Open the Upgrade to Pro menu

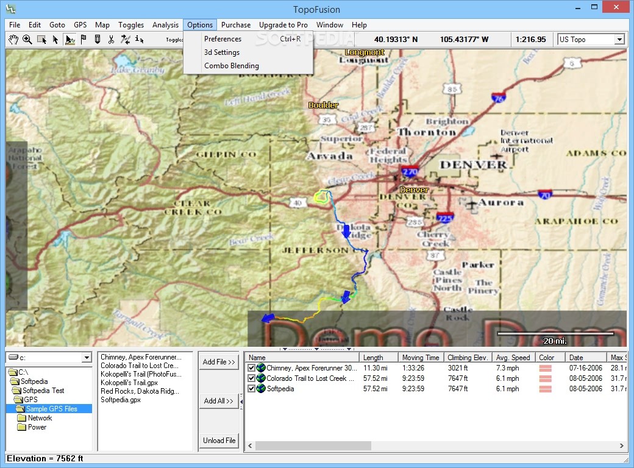pos(283,25)
